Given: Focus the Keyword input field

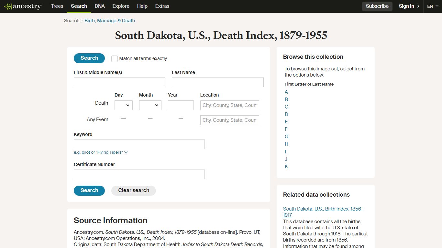Looking at the screenshot, I should click(x=139, y=144).
